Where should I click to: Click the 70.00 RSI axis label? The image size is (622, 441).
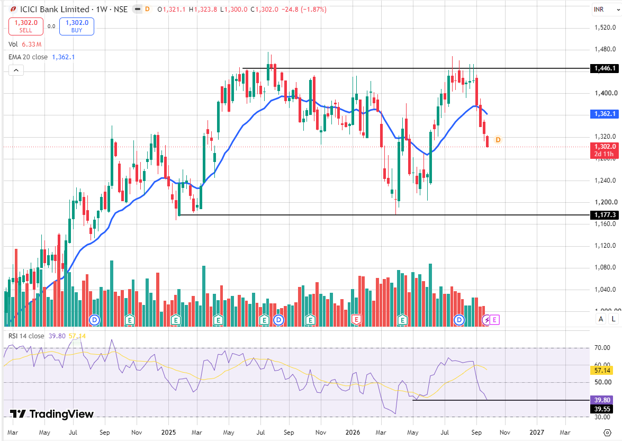(x=602, y=348)
